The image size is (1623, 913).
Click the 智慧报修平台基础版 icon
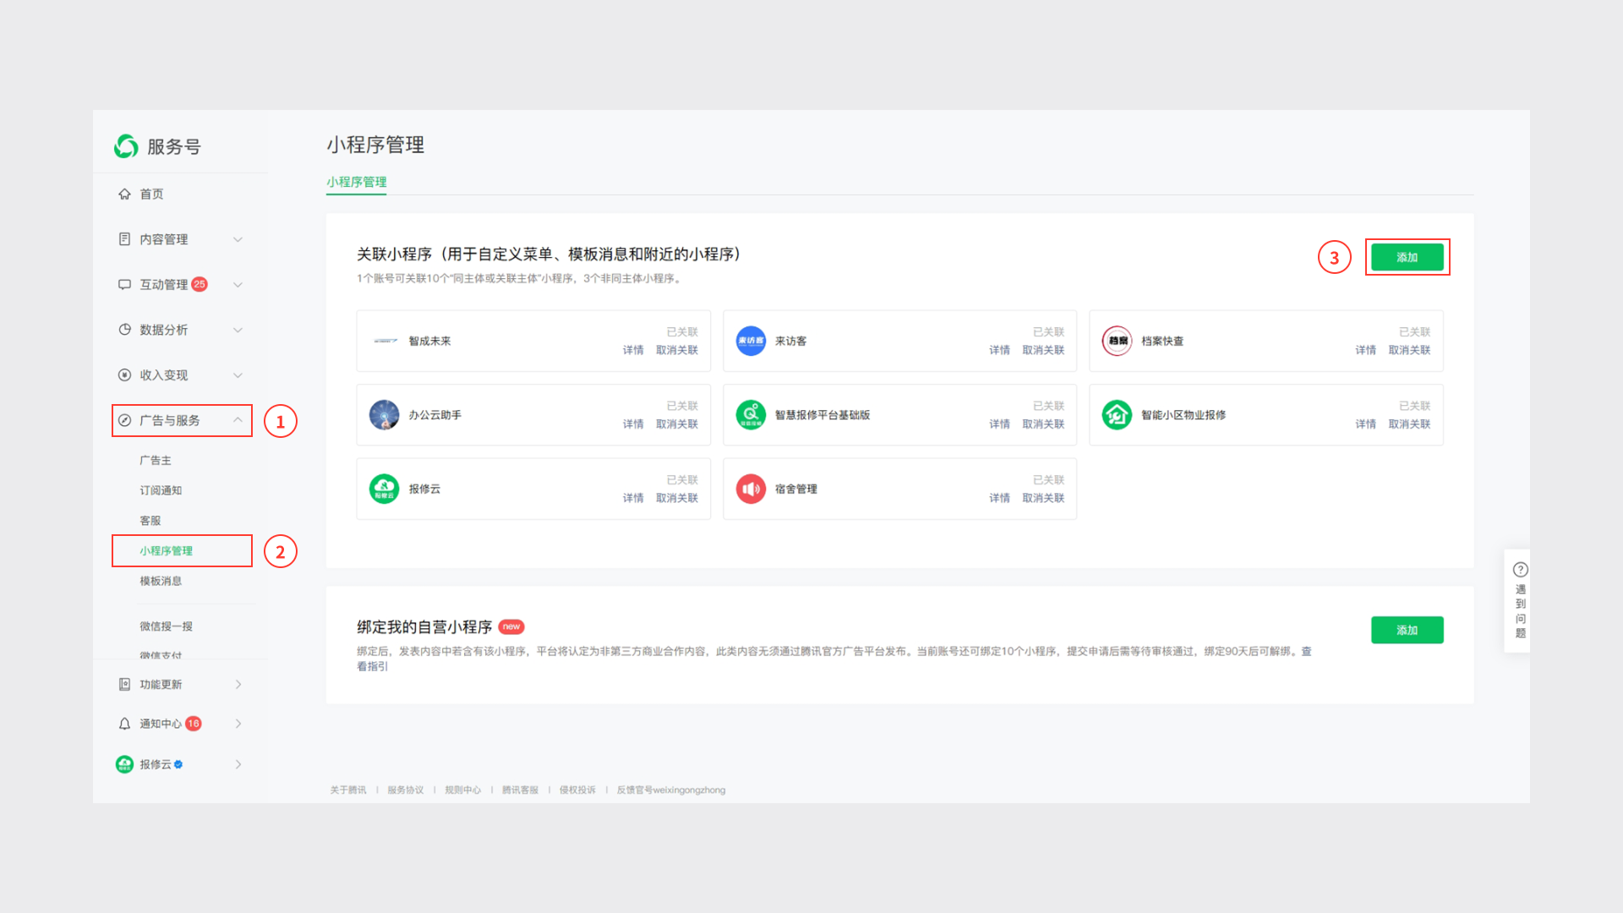click(750, 415)
